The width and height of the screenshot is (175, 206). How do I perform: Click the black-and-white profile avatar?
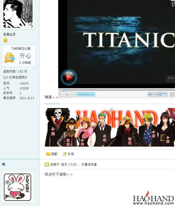(x=18, y=14)
